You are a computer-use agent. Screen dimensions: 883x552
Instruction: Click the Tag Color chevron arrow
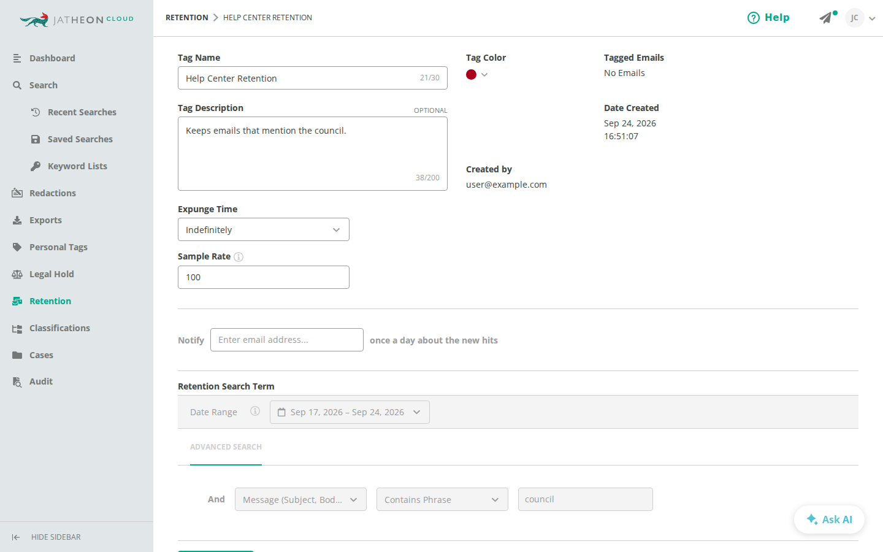(x=484, y=75)
